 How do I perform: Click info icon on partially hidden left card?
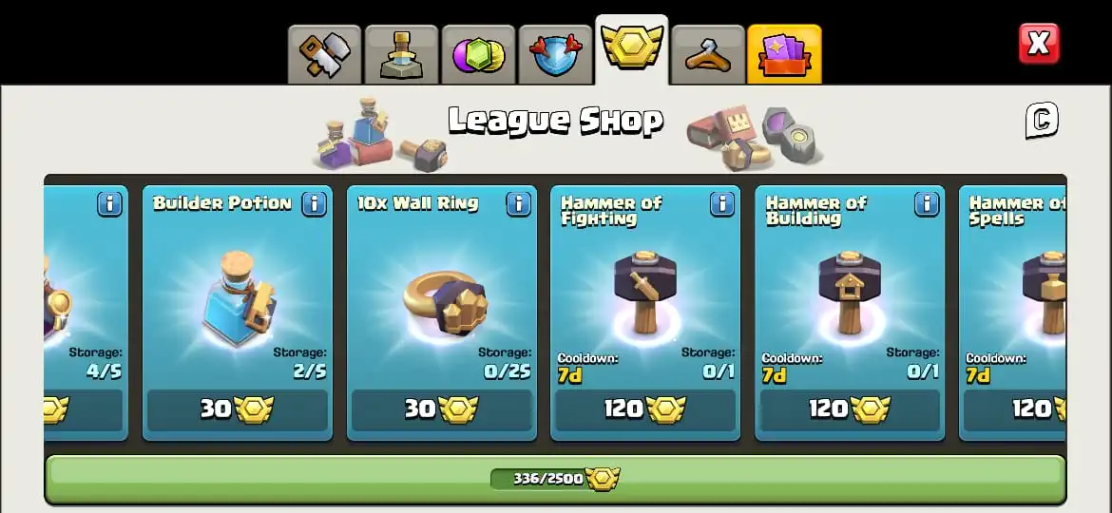point(110,204)
